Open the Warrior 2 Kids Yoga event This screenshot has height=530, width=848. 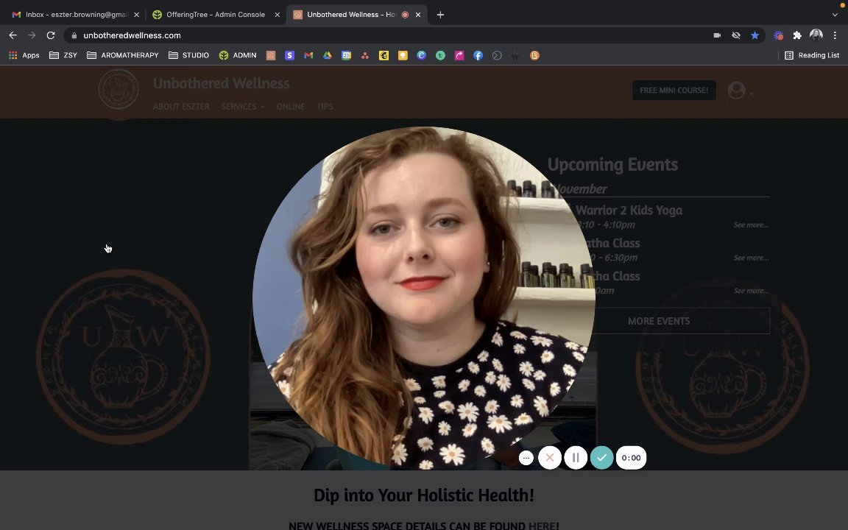[x=629, y=211]
